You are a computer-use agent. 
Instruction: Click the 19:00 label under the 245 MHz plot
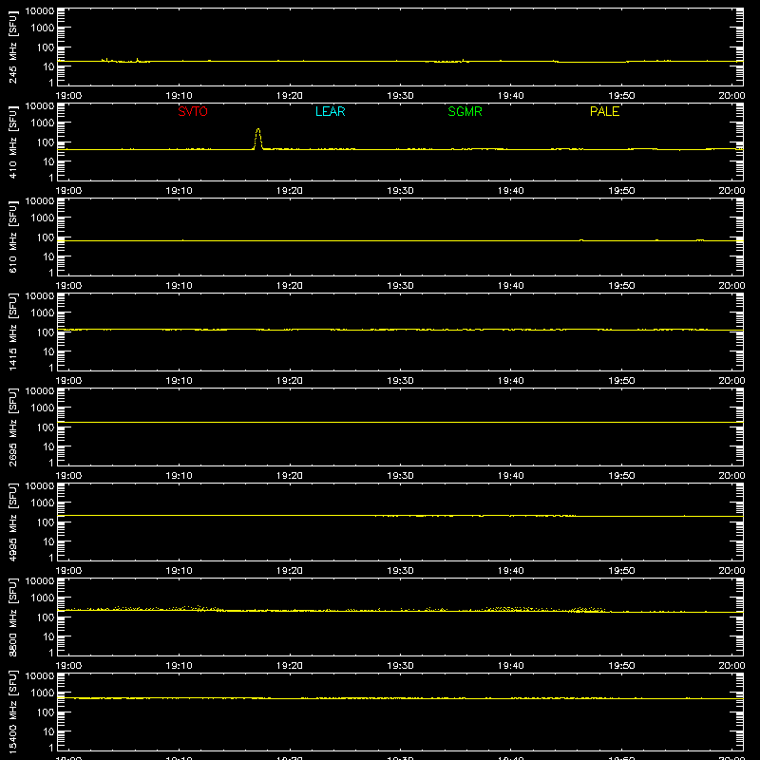[68, 96]
